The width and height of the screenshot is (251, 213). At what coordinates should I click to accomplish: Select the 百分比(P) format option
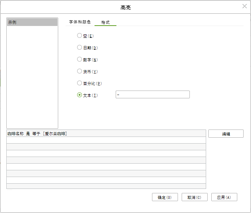79,83
